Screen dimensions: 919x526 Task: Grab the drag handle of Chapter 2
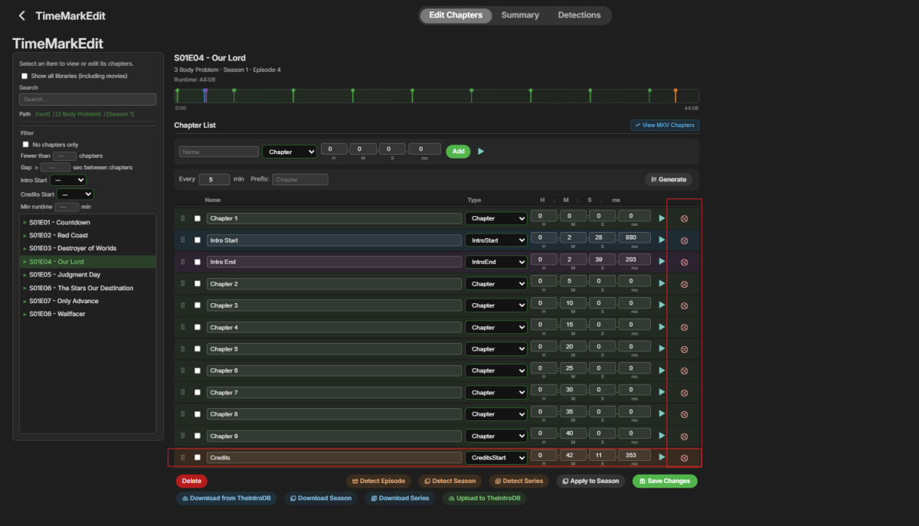click(182, 283)
